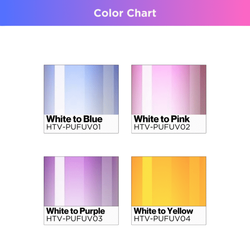The height and width of the screenshot is (250, 250).
Task: Select product code HTV-PUFUV03
Action: click(x=74, y=218)
